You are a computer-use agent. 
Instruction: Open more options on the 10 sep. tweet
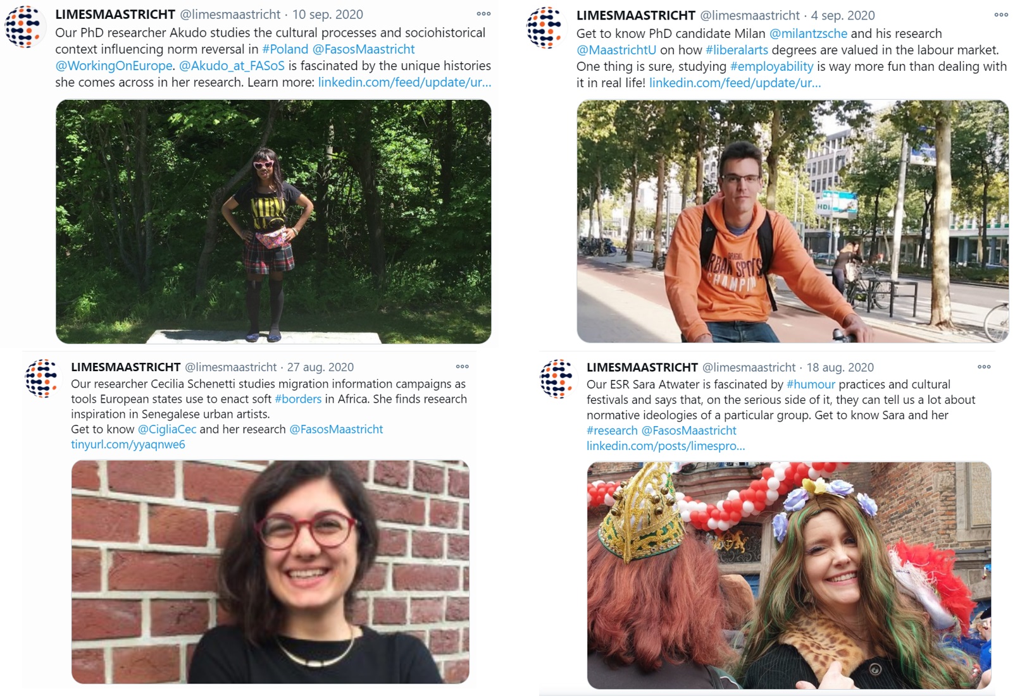pyautogui.click(x=483, y=14)
